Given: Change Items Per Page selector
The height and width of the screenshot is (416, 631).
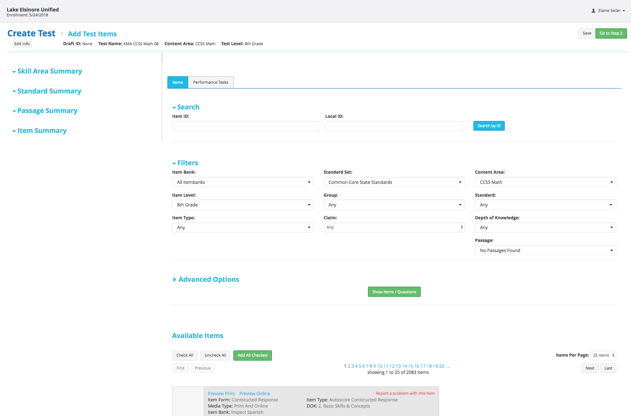Looking at the screenshot, I should point(603,355).
